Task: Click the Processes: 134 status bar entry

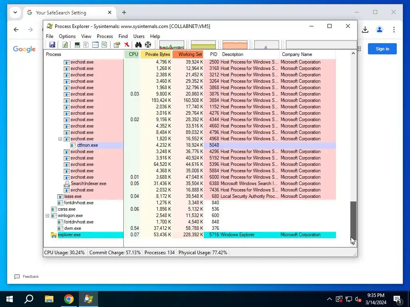Action: coord(159,253)
